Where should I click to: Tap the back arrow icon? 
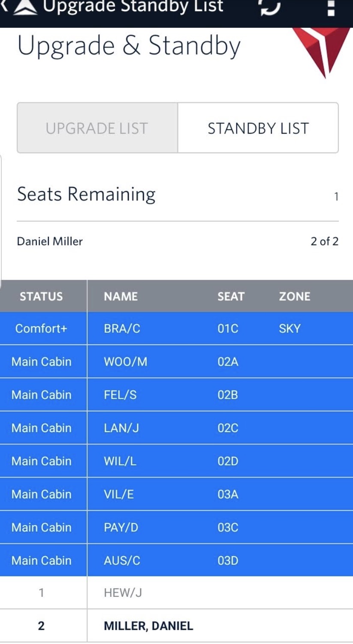tap(4, 6)
